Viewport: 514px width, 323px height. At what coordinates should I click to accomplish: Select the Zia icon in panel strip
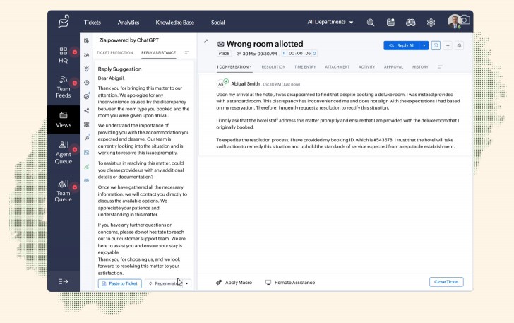pyautogui.click(x=86, y=55)
